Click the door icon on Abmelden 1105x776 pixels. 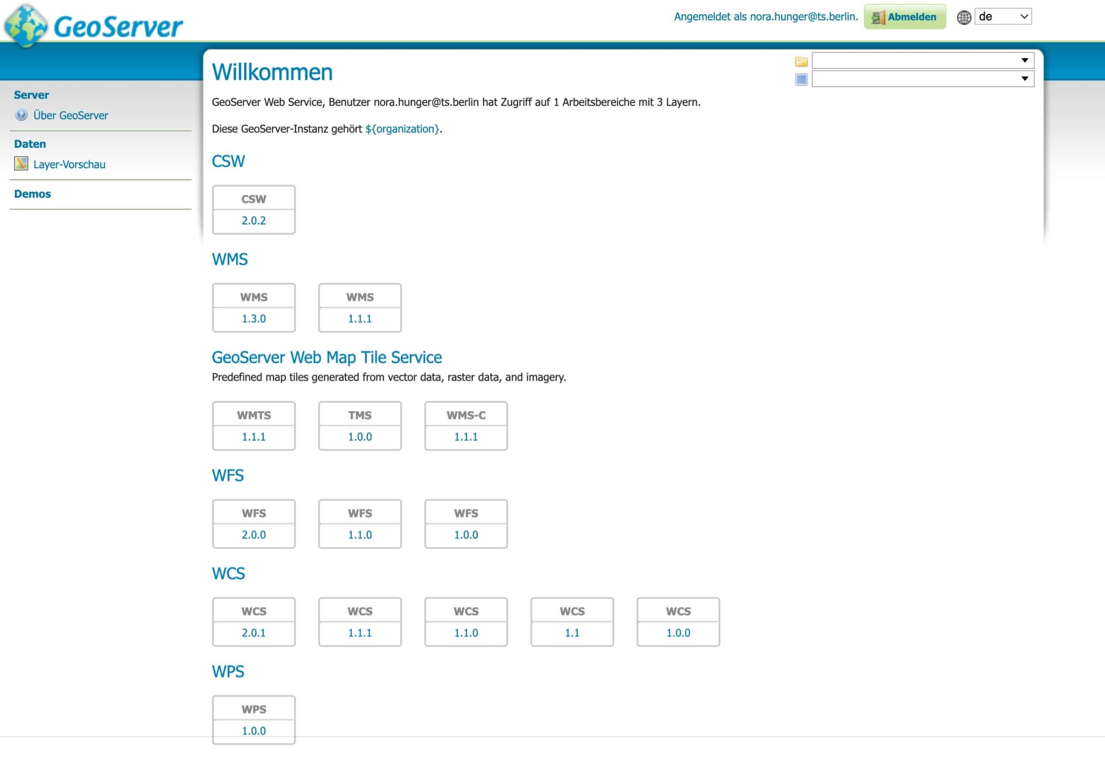pyautogui.click(x=877, y=17)
